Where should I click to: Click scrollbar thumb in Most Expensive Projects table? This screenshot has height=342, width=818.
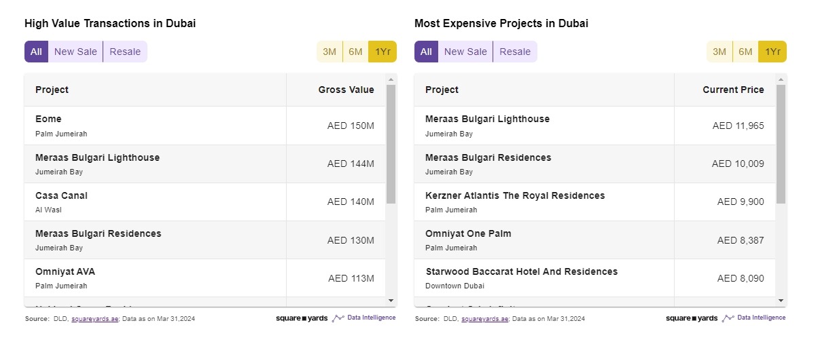[x=781, y=144]
